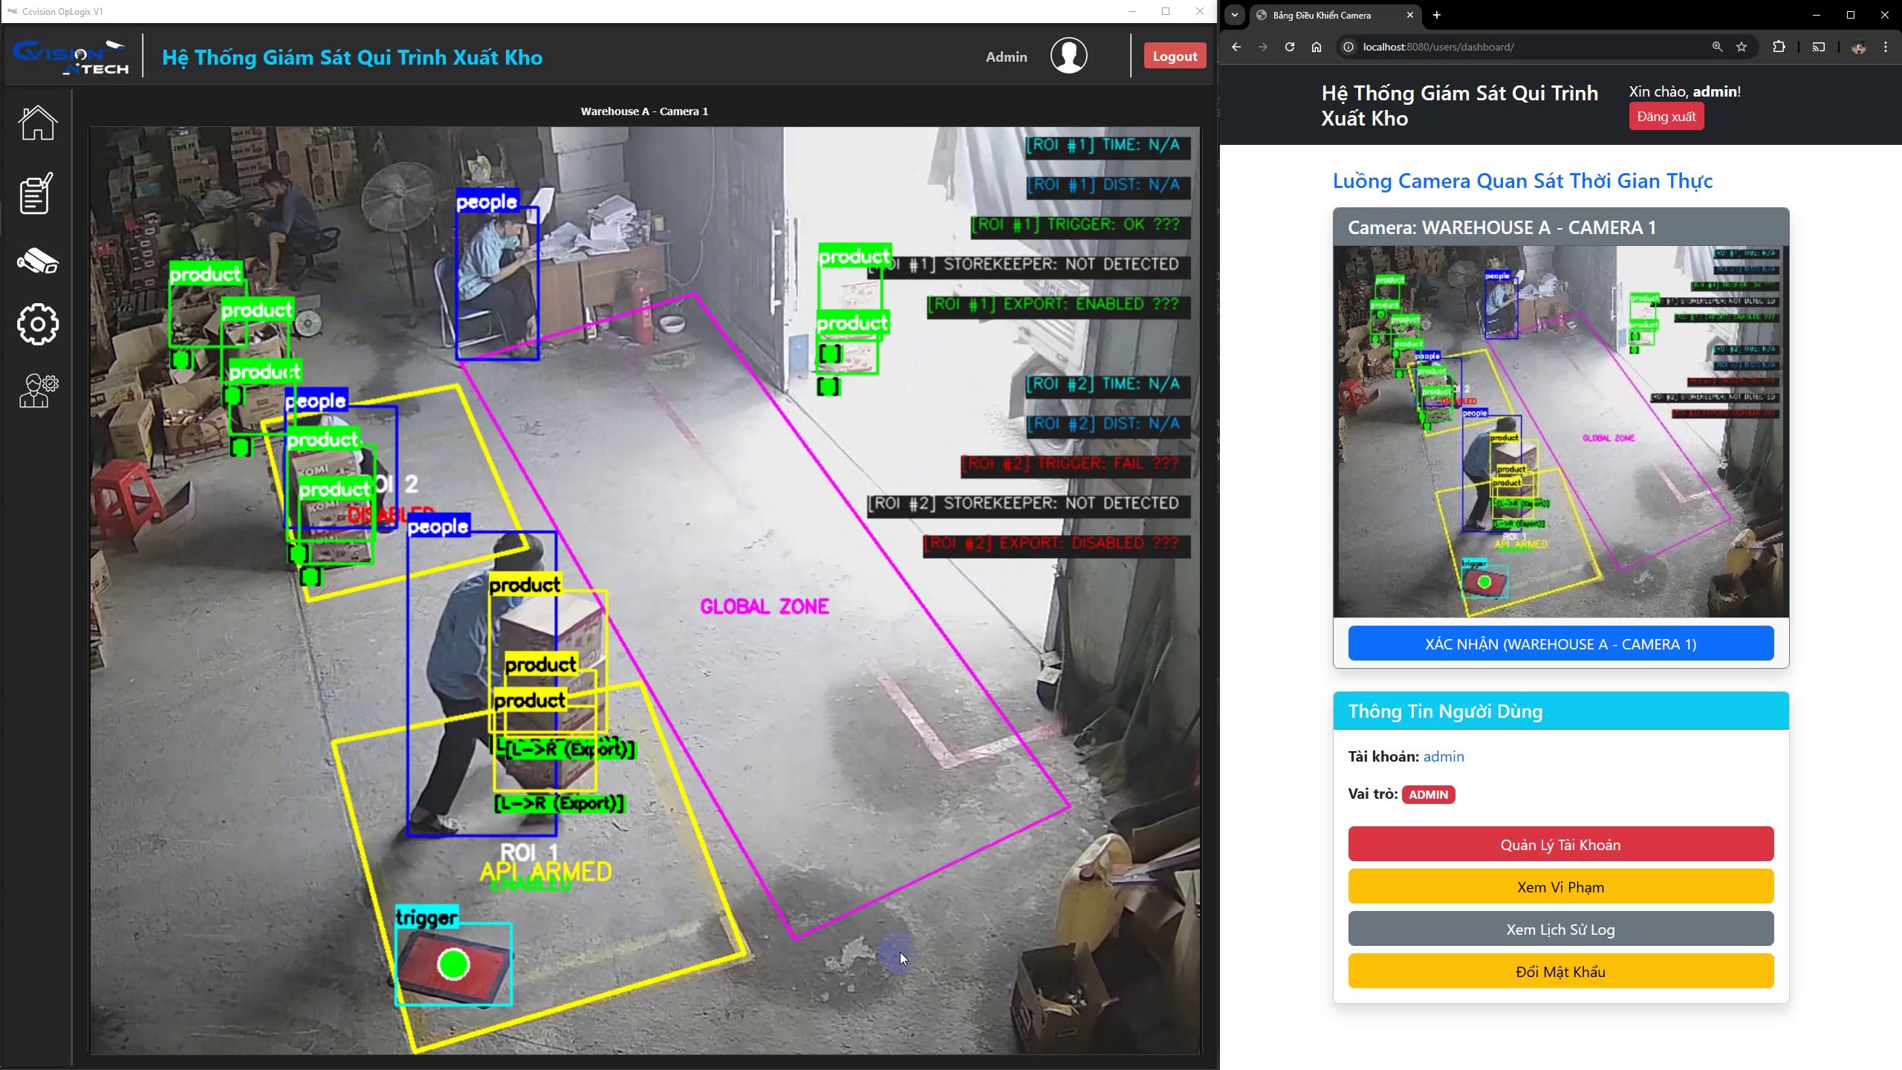This screenshot has height=1070, width=1902.
Task: Click the XÁC NHẬN (WAREHOUSE A - CAMERA 1) button
Action: pyautogui.click(x=1560, y=643)
